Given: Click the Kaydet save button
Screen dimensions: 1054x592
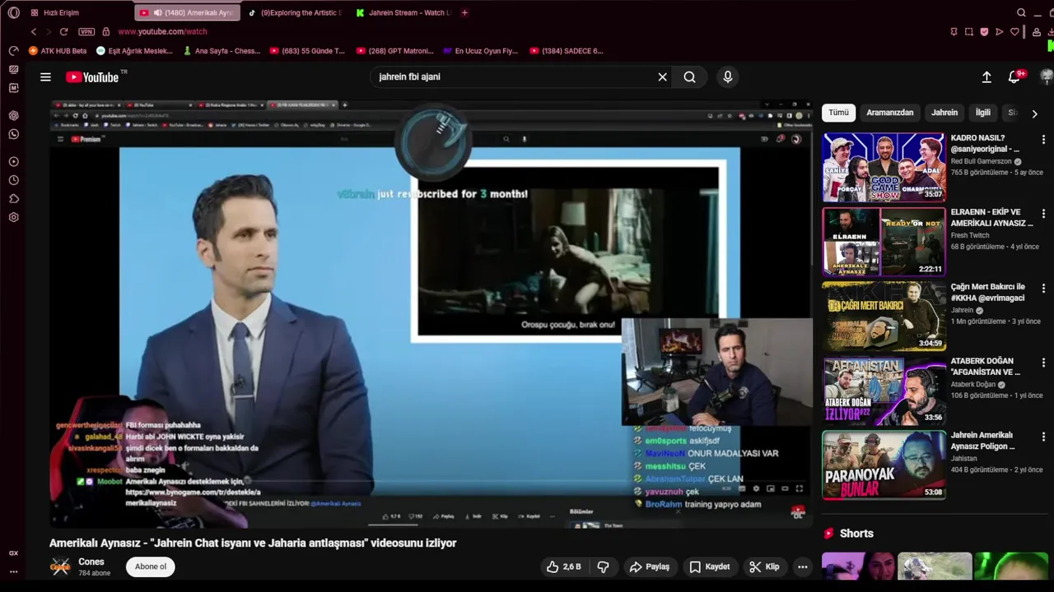Looking at the screenshot, I should pos(710,567).
